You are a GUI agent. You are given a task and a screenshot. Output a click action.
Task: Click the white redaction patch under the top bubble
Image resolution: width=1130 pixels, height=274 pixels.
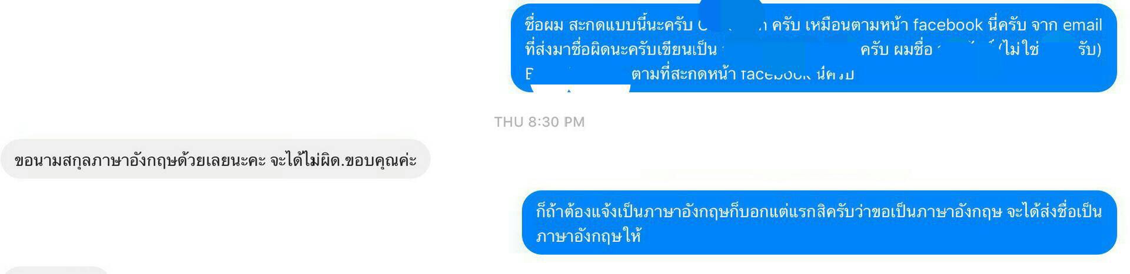pos(580,89)
